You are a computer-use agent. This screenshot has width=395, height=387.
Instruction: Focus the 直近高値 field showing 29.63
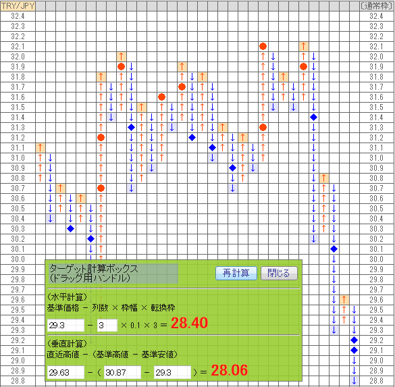tap(65, 372)
